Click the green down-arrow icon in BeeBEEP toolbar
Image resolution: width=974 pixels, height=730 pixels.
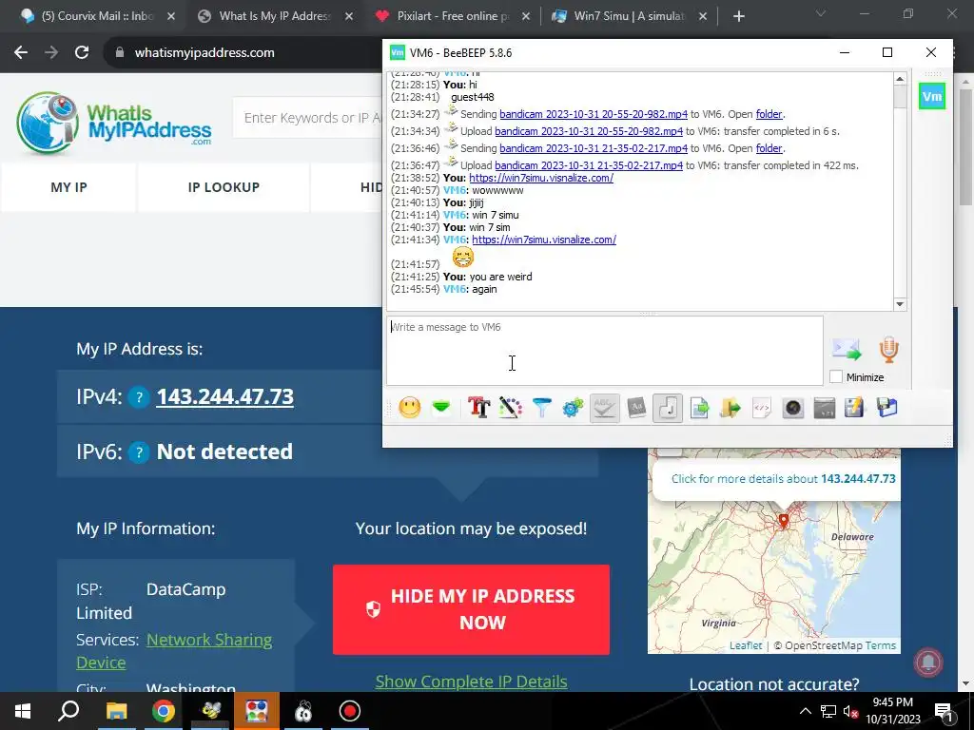(441, 408)
